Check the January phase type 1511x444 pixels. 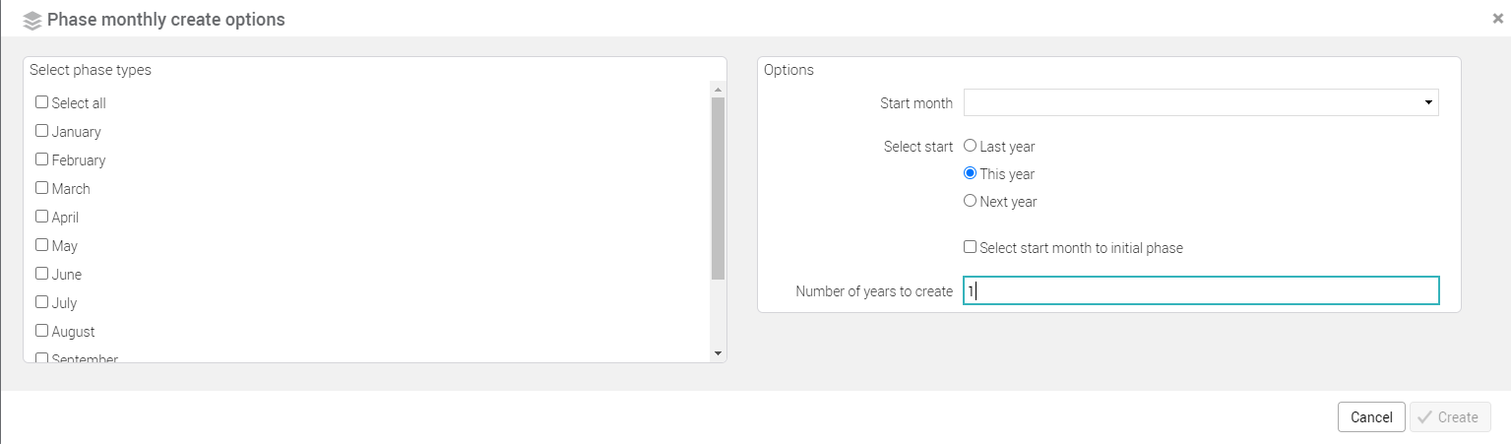[42, 131]
